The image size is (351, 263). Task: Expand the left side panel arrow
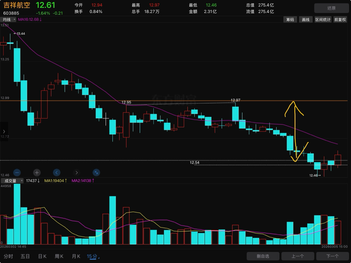point(4,131)
